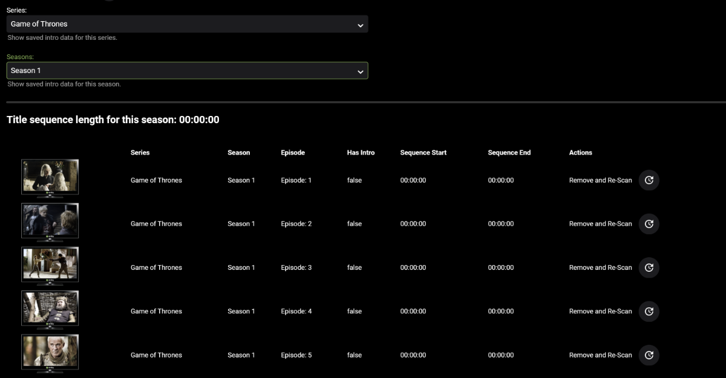Select the Episode 2 thumbnail image
This screenshot has width=726, height=378.
coord(50,222)
